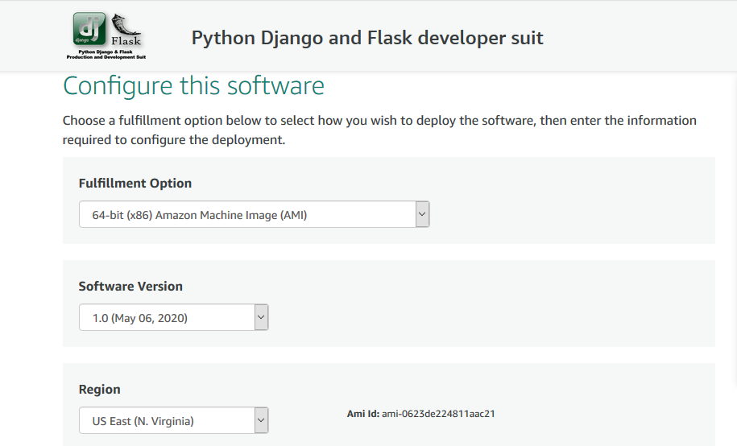Click the Region label
This screenshot has height=446, width=737.
[99, 389]
